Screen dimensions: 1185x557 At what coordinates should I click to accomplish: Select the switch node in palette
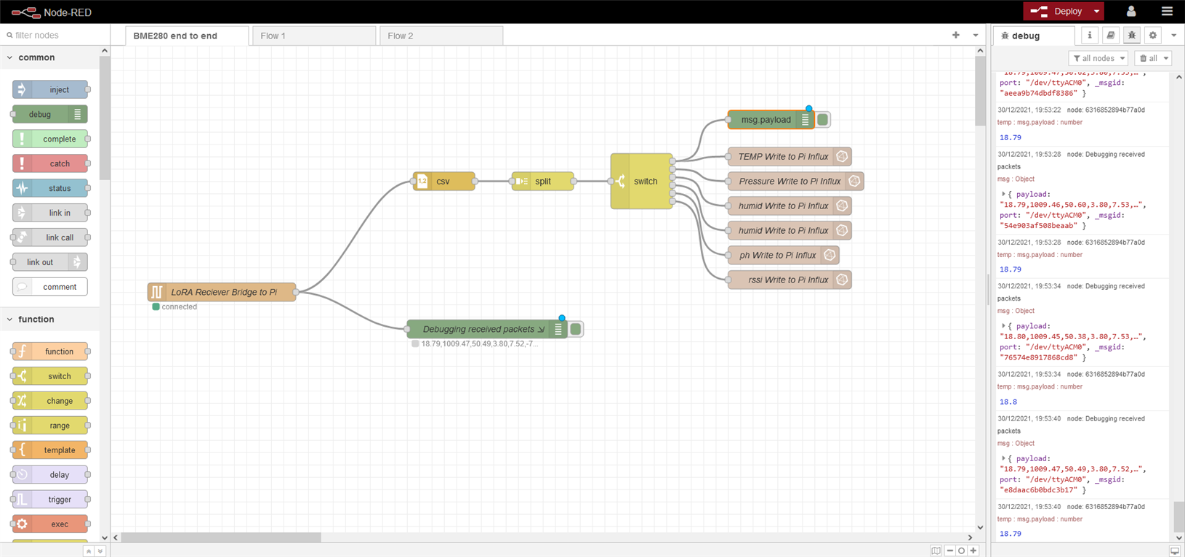[50, 376]
